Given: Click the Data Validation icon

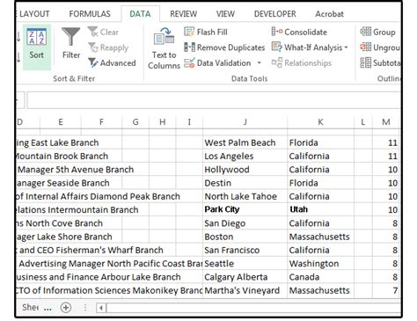Looking at the screenshot, I should 189,62.
